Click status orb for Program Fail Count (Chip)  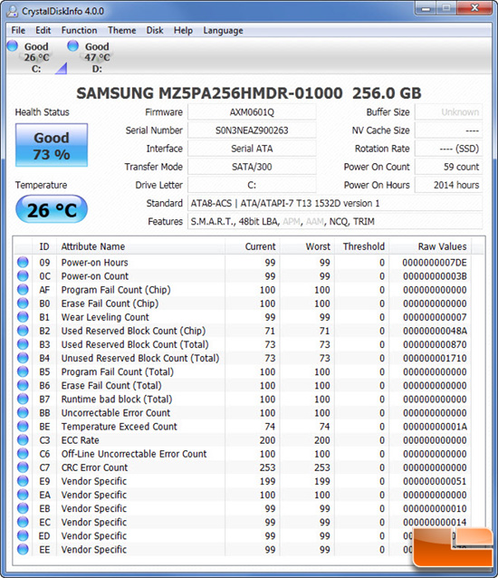point(23,289)
